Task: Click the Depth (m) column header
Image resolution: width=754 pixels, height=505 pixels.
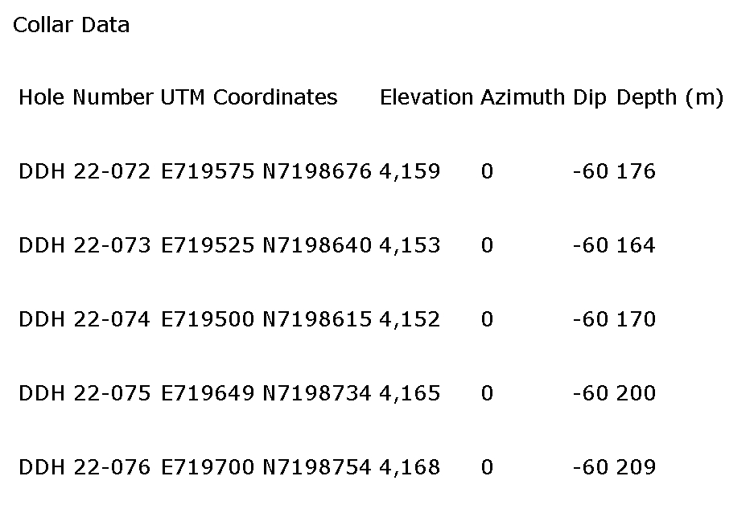Action: point(670,97)
